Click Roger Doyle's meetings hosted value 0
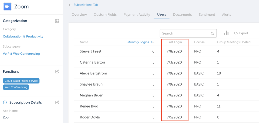 click(218, 117)
